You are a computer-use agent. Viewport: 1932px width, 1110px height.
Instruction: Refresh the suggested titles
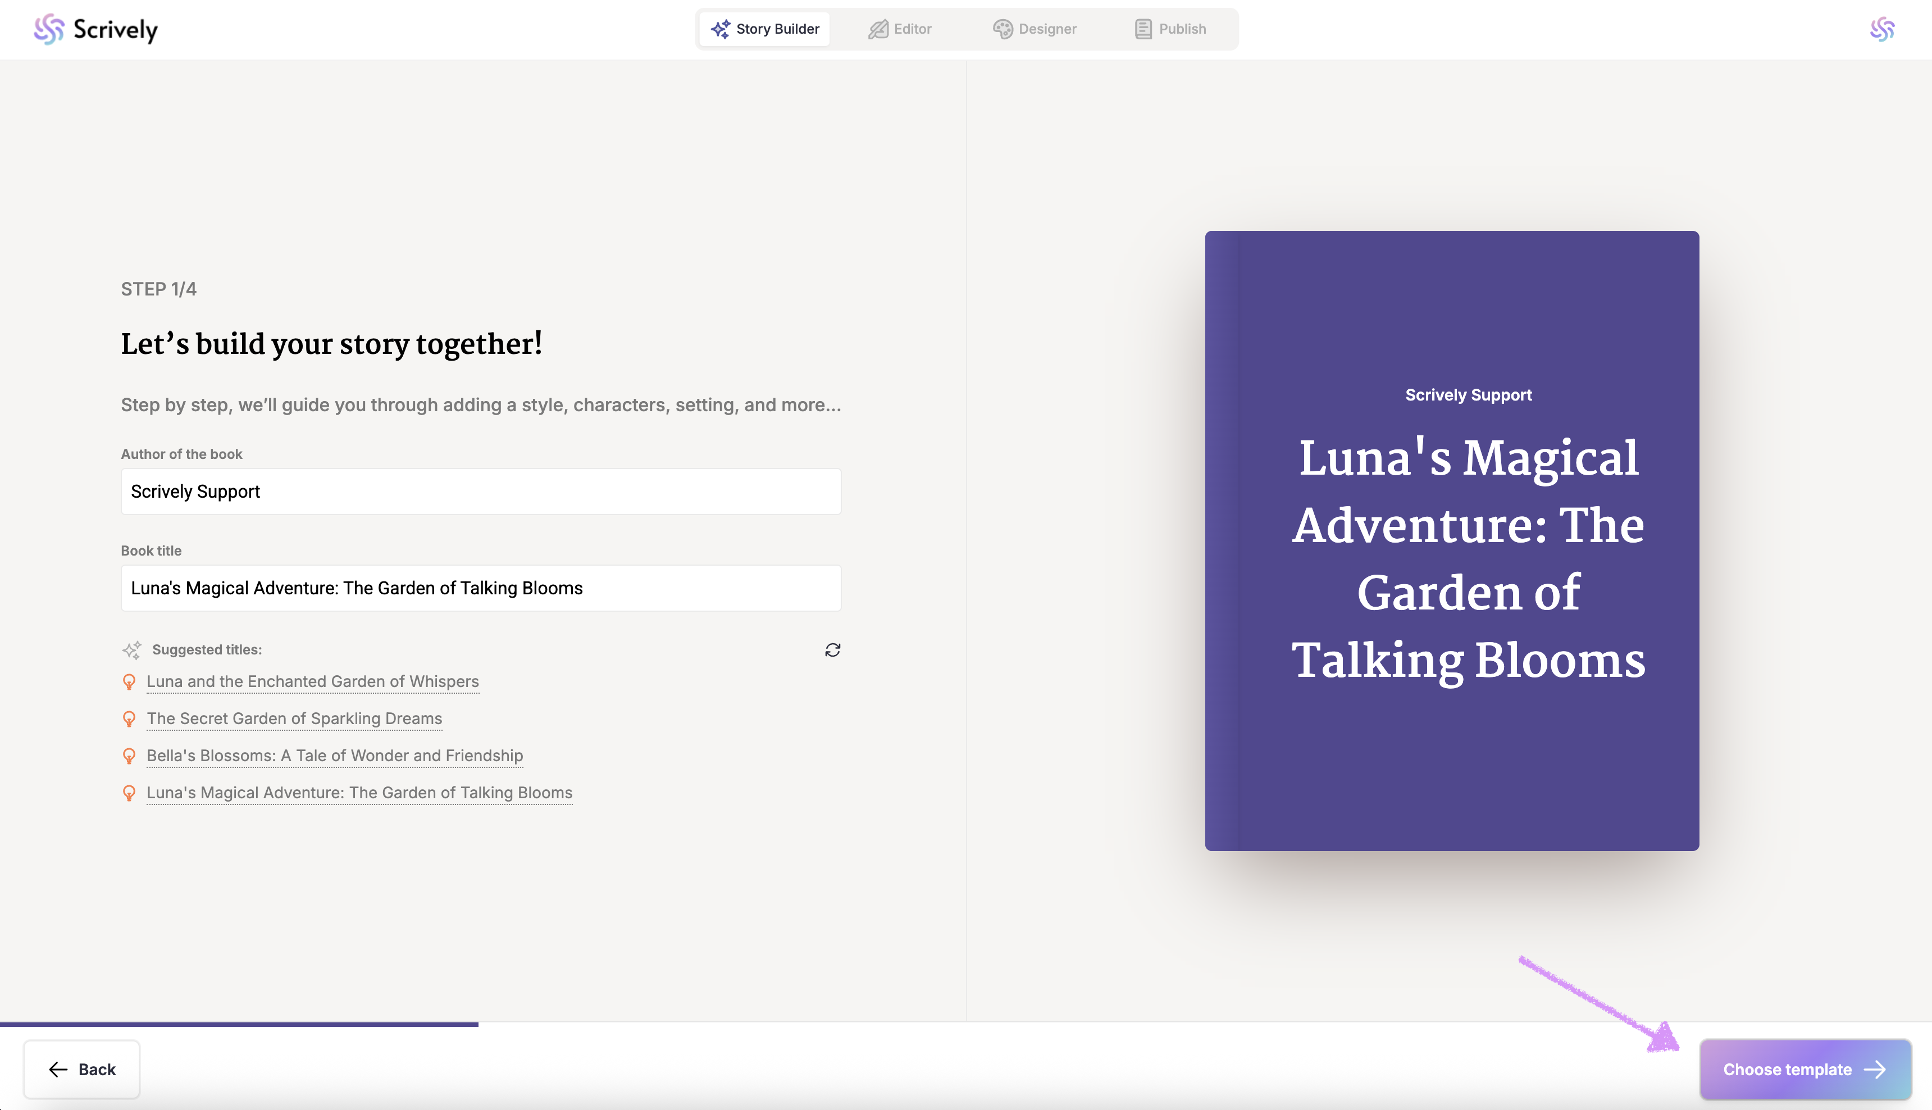[832, 649]
